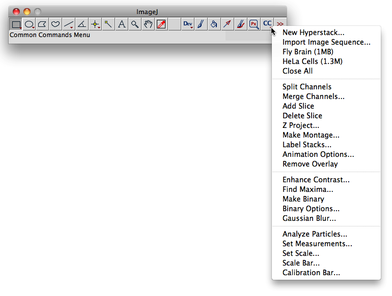The width and height of the screenshot is (392, 296).
Task: Select the Paintbrush tool
Action: point(201,24)
